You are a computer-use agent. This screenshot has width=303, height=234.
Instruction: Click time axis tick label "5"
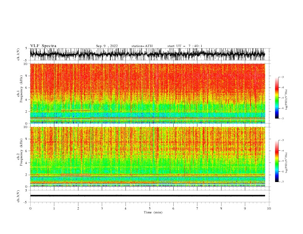pos(150,208)
